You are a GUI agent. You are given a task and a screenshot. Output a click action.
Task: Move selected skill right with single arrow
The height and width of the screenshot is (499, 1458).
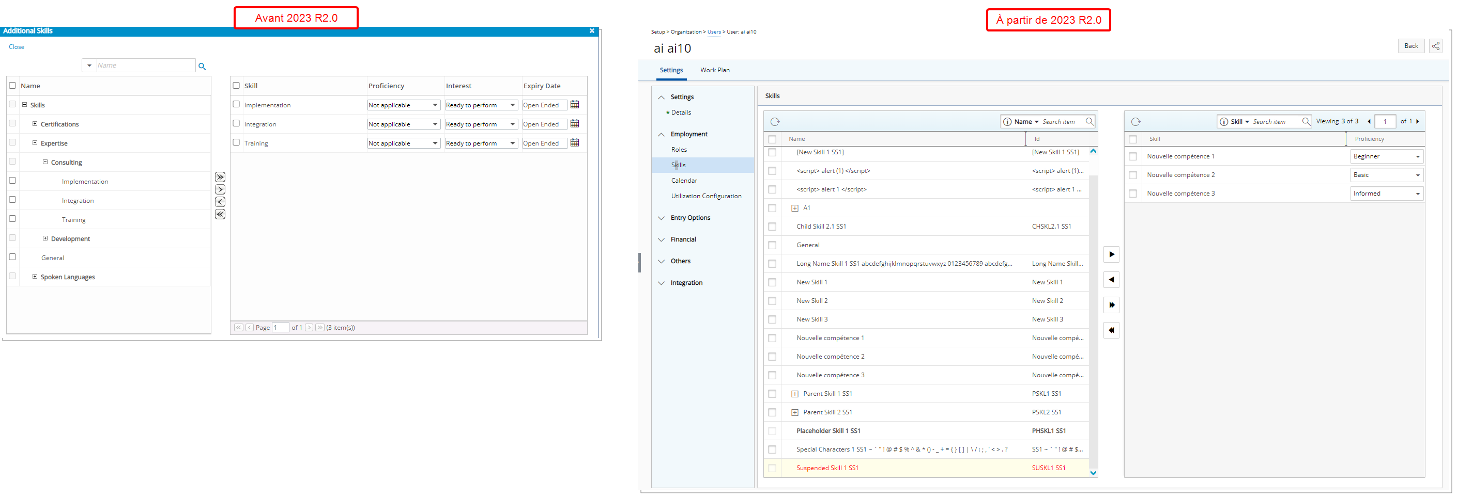220,189
